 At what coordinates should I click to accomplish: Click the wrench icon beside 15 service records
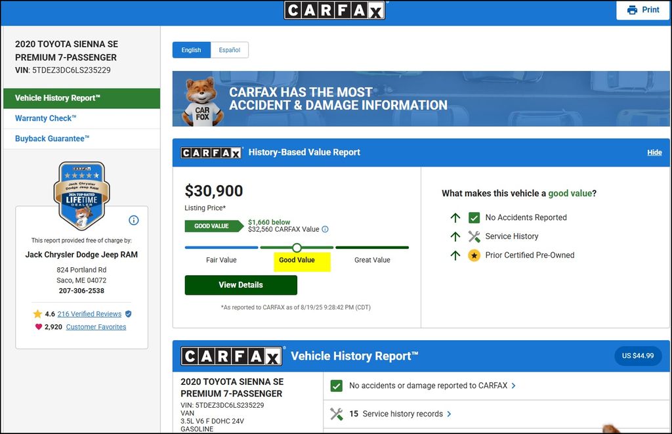click(337, 414)
